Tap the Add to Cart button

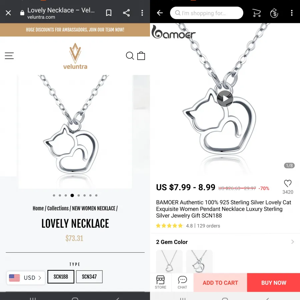220,283
